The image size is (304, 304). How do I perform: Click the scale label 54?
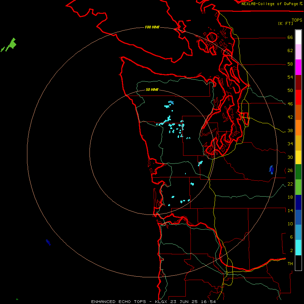(x=290, y=77)
